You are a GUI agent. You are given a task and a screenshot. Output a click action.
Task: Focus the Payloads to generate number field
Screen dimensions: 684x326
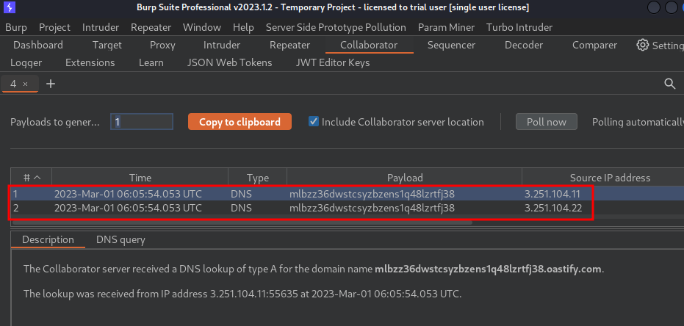142,122
